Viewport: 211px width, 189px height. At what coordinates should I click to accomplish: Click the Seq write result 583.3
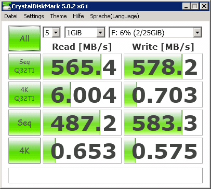click(163, 123)
